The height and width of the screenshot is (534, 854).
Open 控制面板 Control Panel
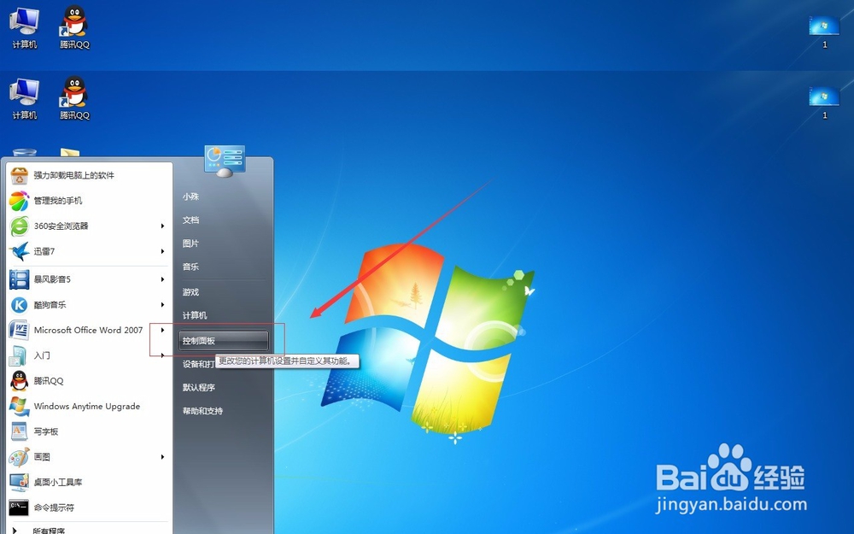(223, 341)
